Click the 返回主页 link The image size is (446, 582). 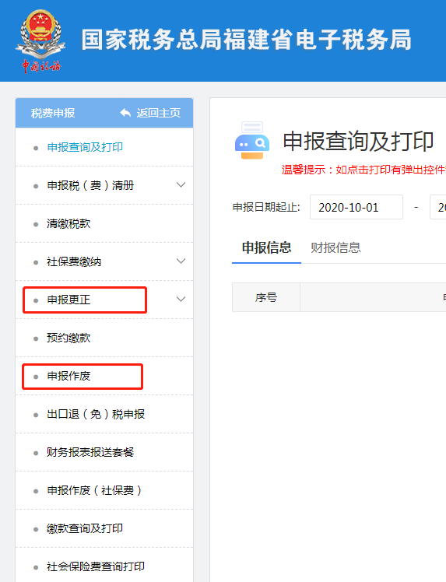tap(159, 113)
